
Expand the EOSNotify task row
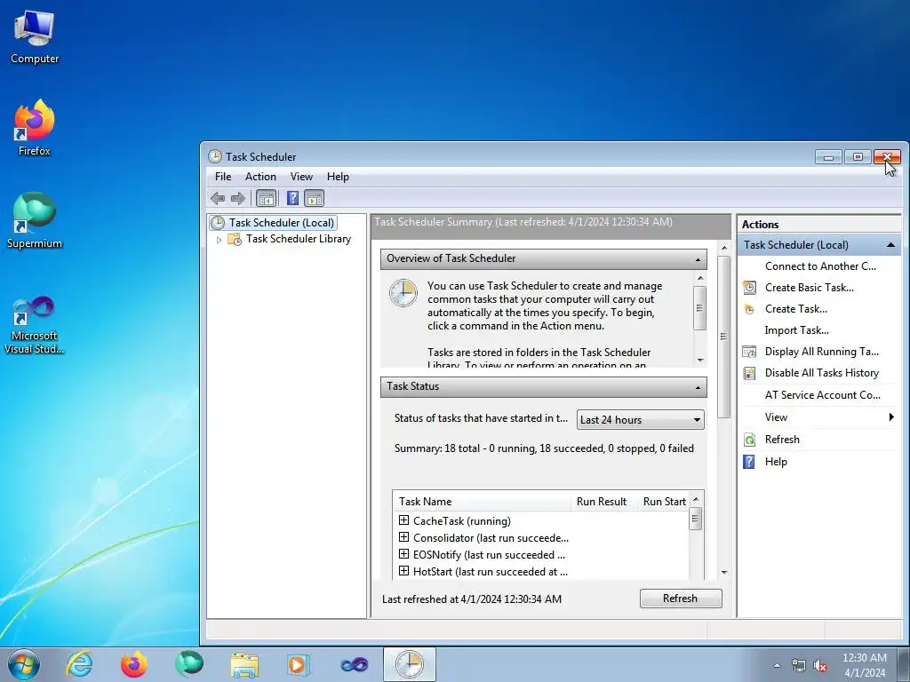[404, 554]
